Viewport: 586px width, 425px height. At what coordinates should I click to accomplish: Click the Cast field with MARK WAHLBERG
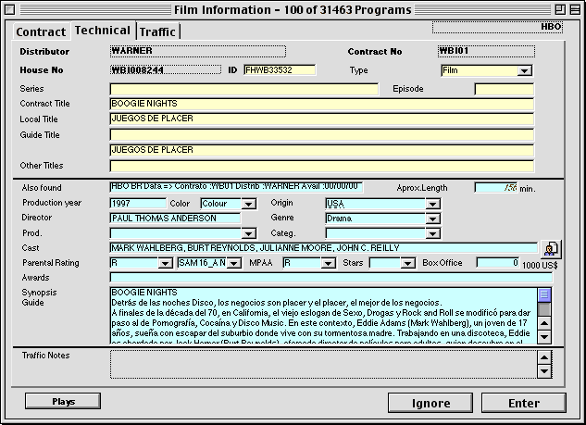pyautogui.click(x=324, y=248)
